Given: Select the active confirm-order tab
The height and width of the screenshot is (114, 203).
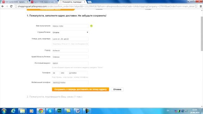Looking at the screenshot, I should click(73, 2).
